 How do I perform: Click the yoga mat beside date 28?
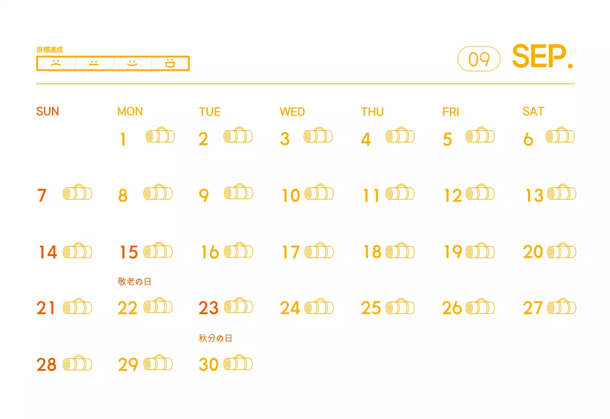pos(77,363)
